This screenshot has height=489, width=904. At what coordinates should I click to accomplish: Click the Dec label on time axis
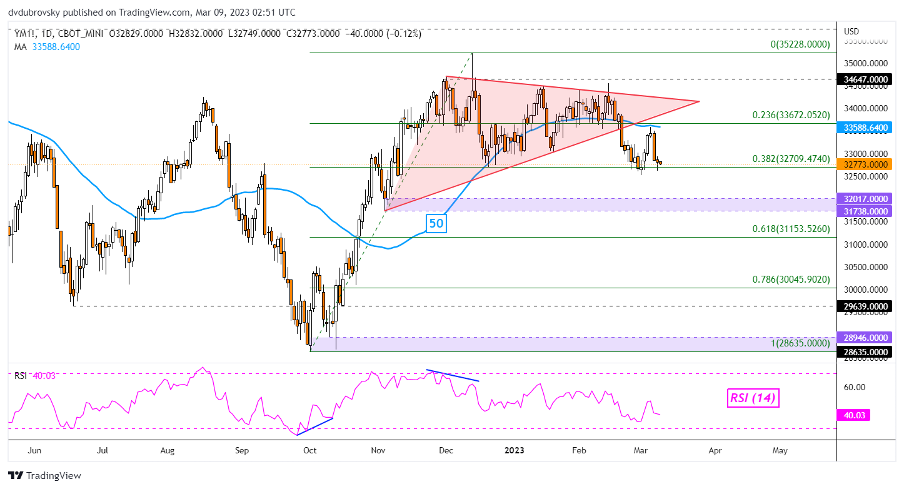446,450
